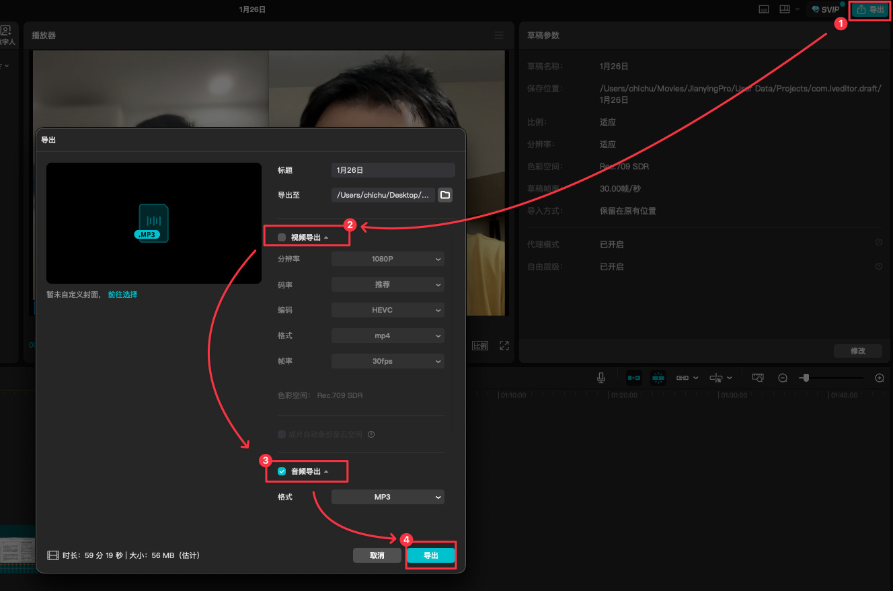The width and height of the screenshot is (893, 591).
Task: Click the .MP3 cover preview thumbnail
Action: pyautogui.click(x=154, y=223)
